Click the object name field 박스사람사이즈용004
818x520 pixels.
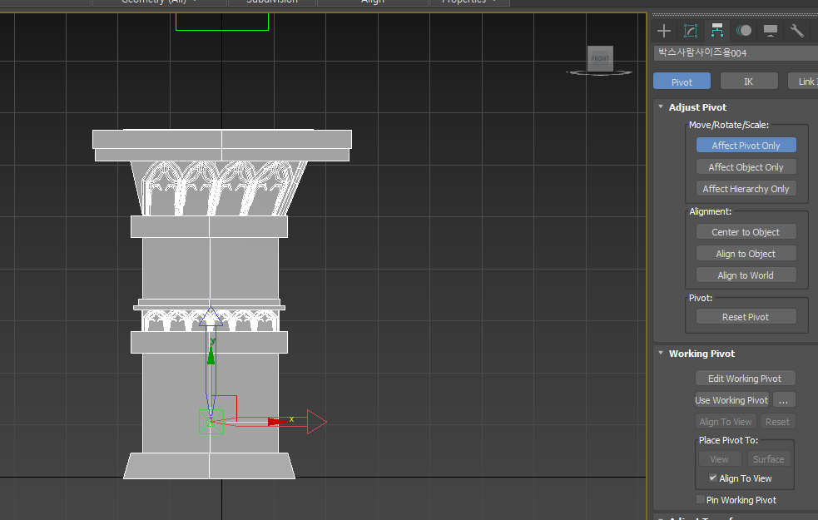pos(736,52)
